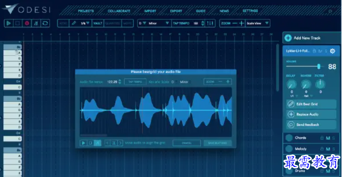The width and height of the screenshot is (343, 177).
Task: Mute the Lykke-Li audio track
Action: point(320,51)
